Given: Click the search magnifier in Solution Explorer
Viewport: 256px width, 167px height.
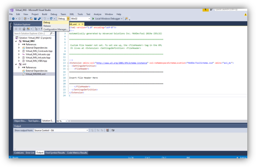Looking at the screenshot, I should 51,34.
